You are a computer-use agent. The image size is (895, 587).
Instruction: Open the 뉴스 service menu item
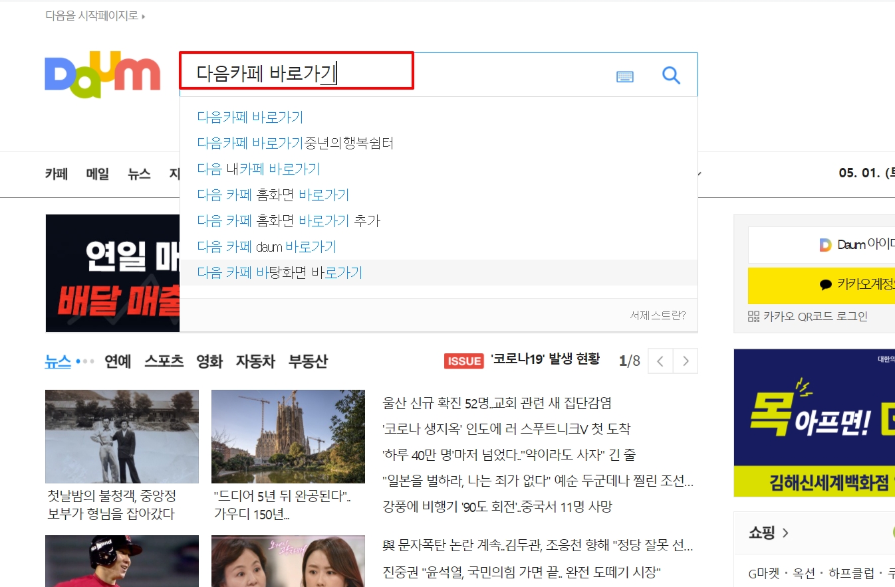(x=139, y=174)
